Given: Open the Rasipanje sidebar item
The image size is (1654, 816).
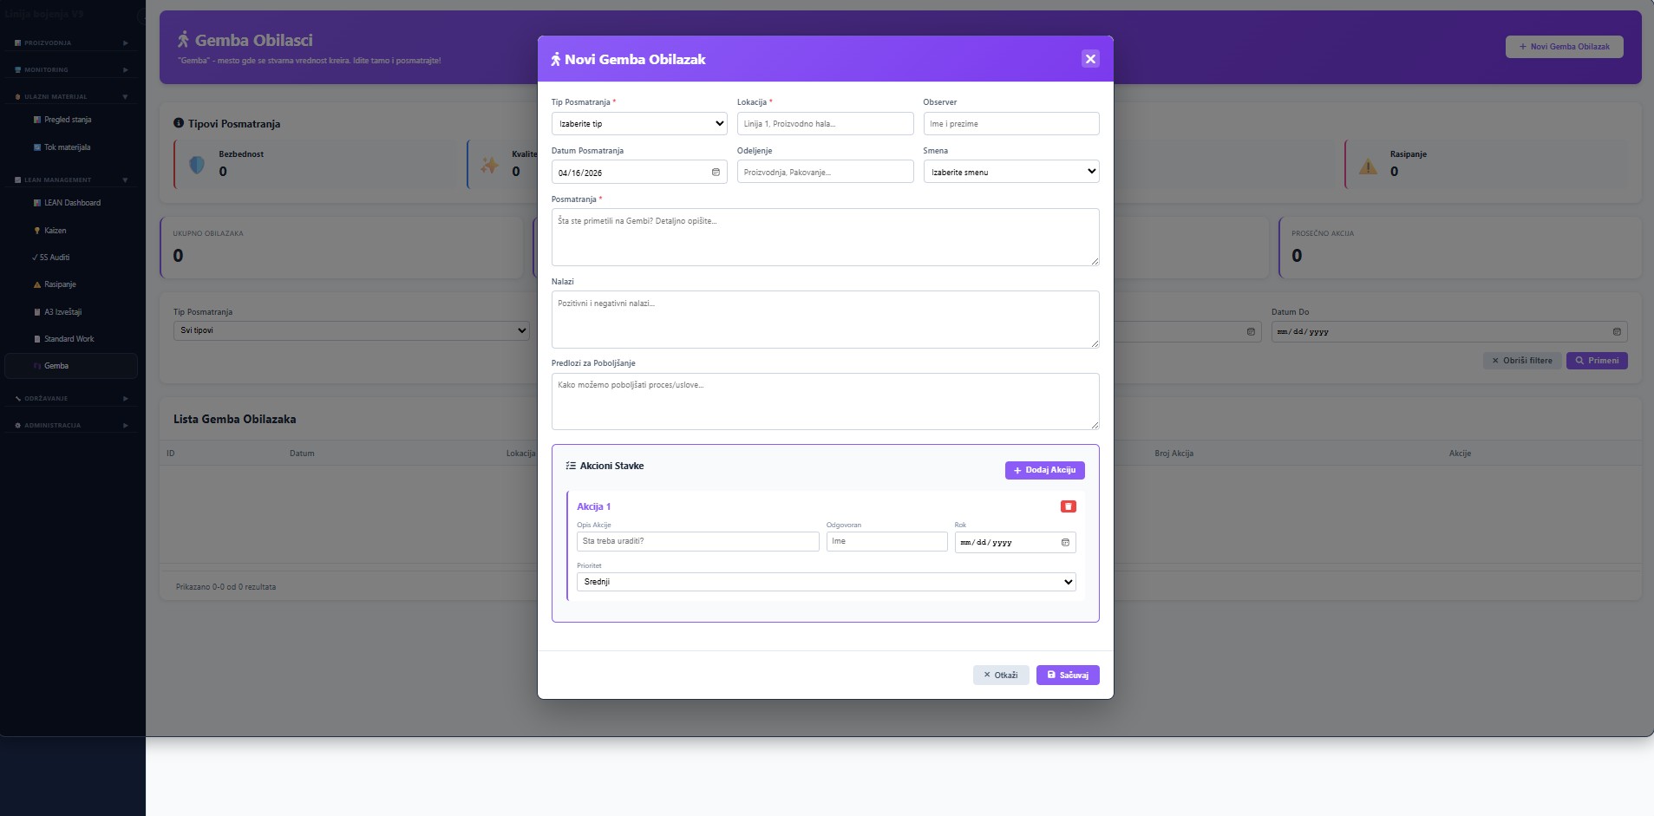Looking at the screenshot, I should click(x=71, y=284).
